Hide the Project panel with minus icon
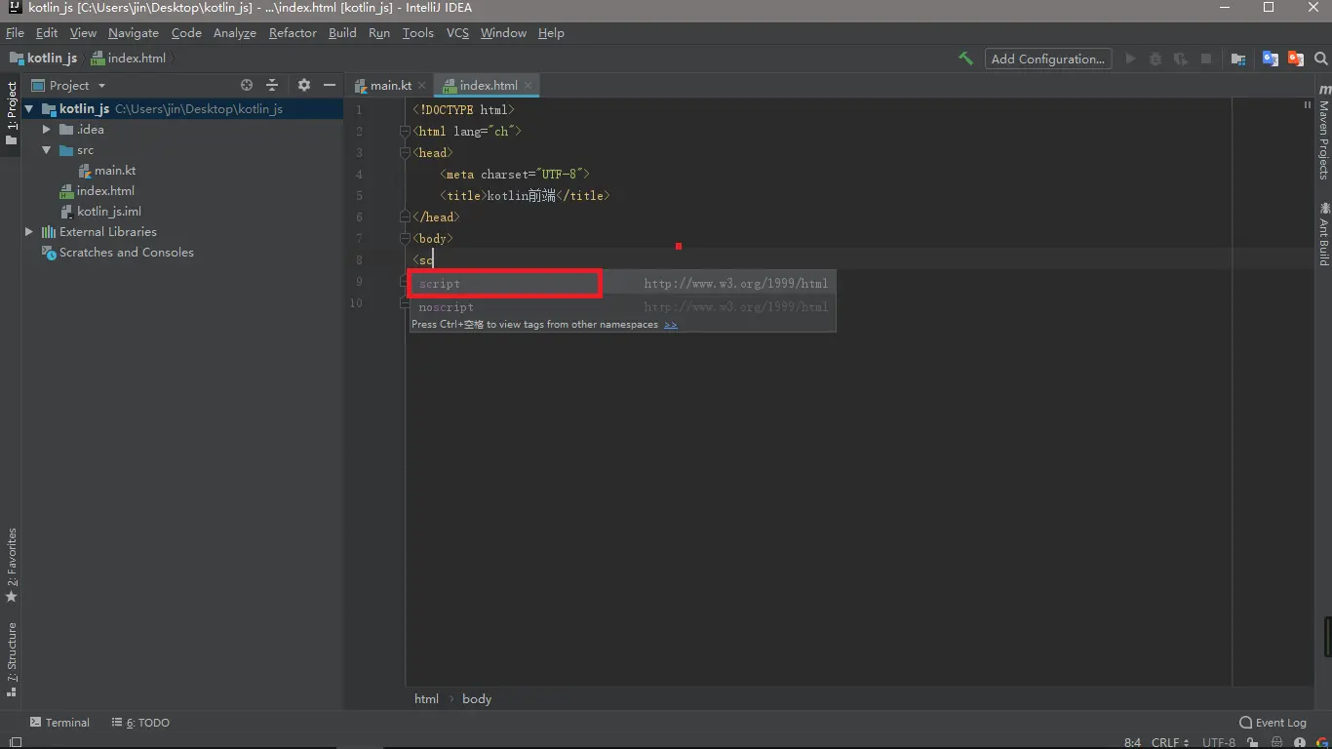The height and width of the screenshot is (749, 1332). coord(330,85)
